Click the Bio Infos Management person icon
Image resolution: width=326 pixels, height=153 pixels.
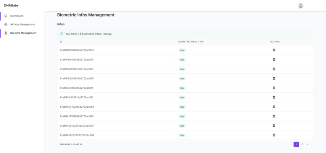(x=6, y=33)
